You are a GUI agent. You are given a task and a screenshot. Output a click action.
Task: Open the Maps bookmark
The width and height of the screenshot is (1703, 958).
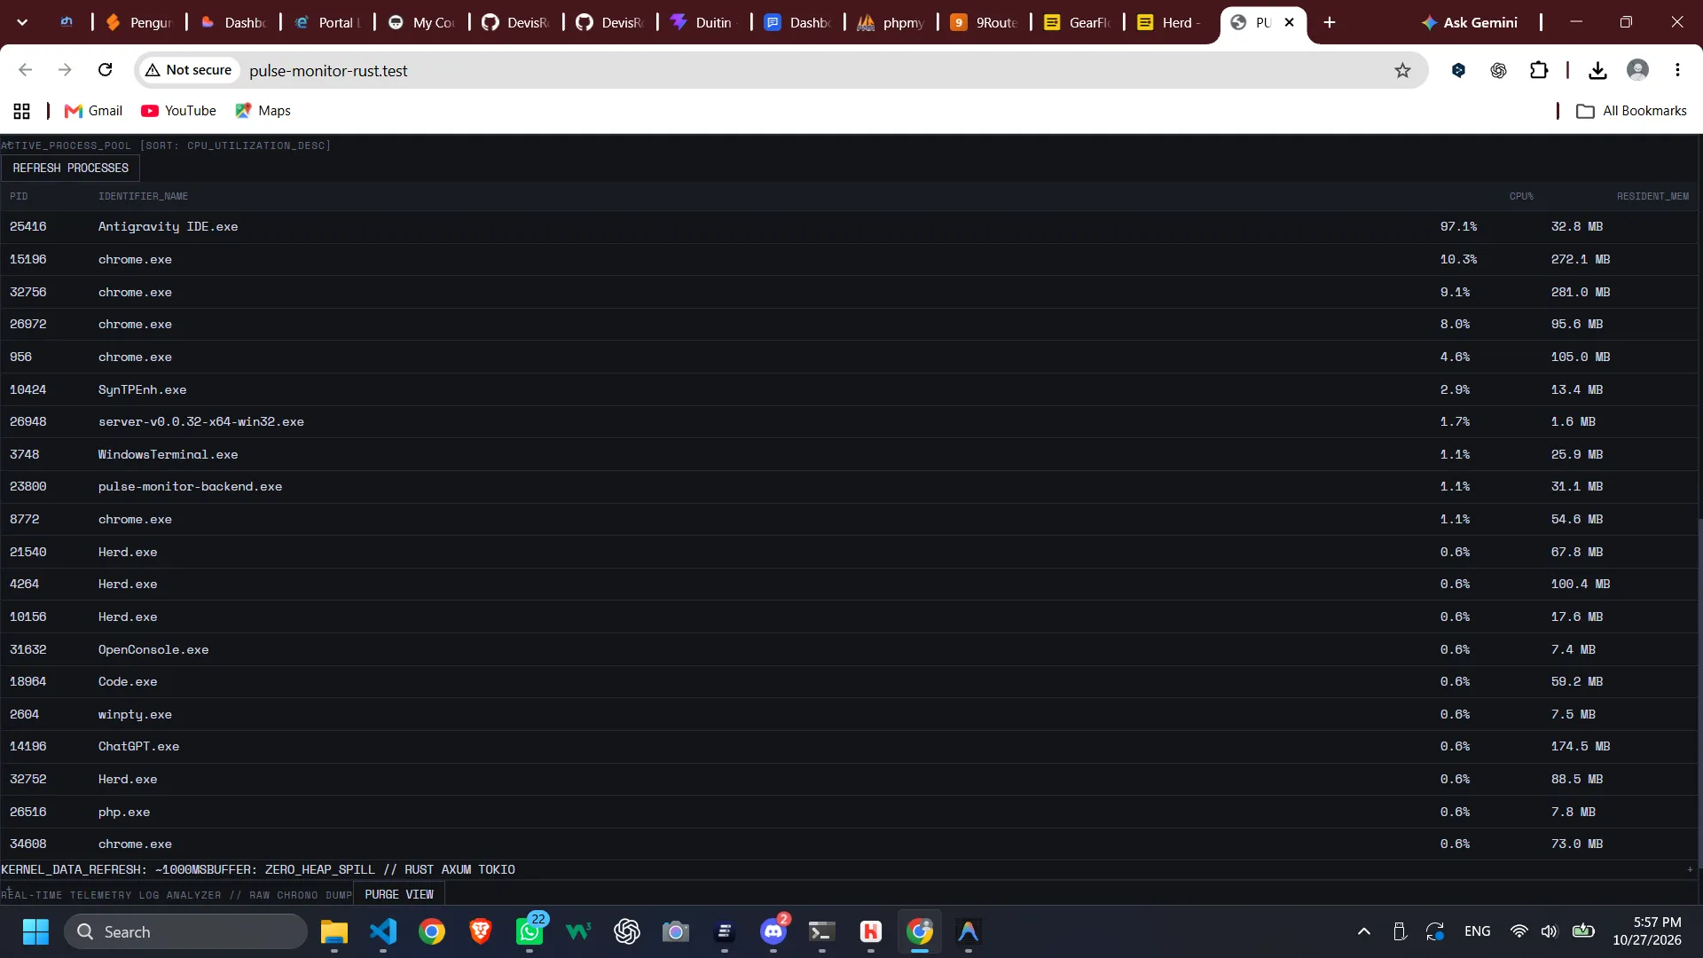(x=263, y=111)
